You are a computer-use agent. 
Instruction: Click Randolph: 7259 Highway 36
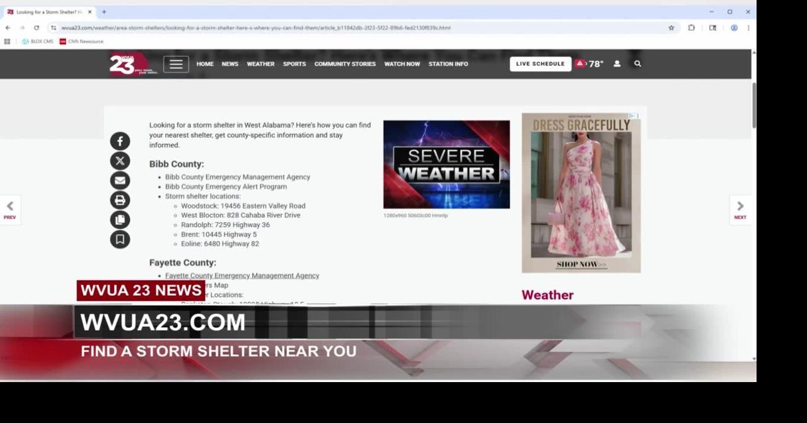tap(225, 225)
